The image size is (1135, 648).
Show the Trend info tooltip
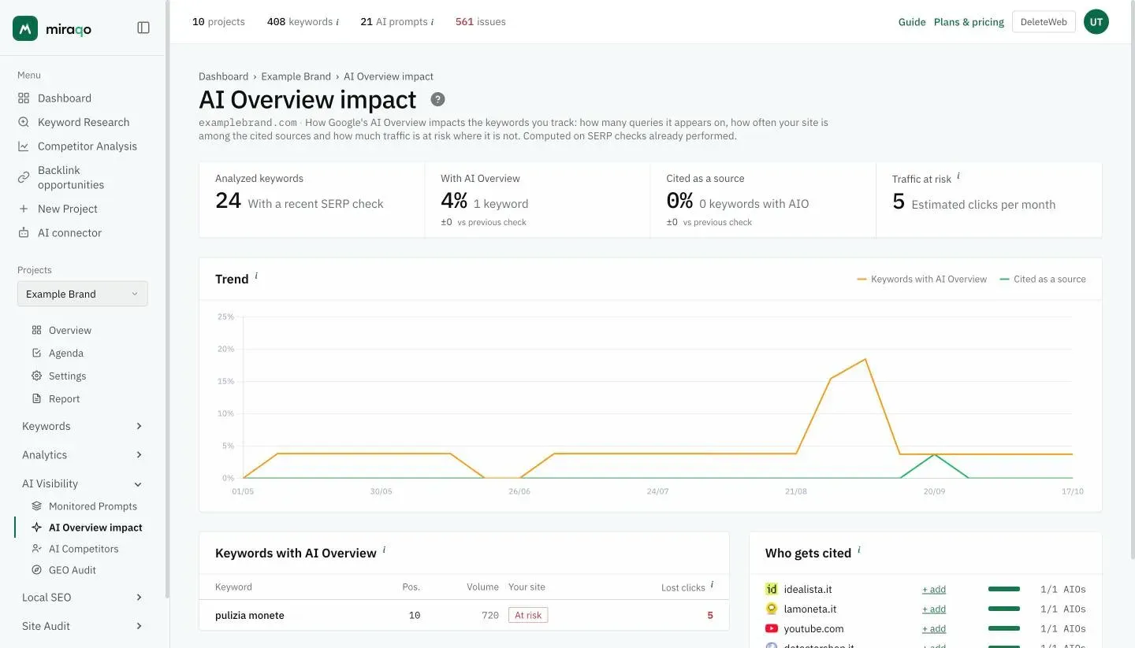(256, 276)
